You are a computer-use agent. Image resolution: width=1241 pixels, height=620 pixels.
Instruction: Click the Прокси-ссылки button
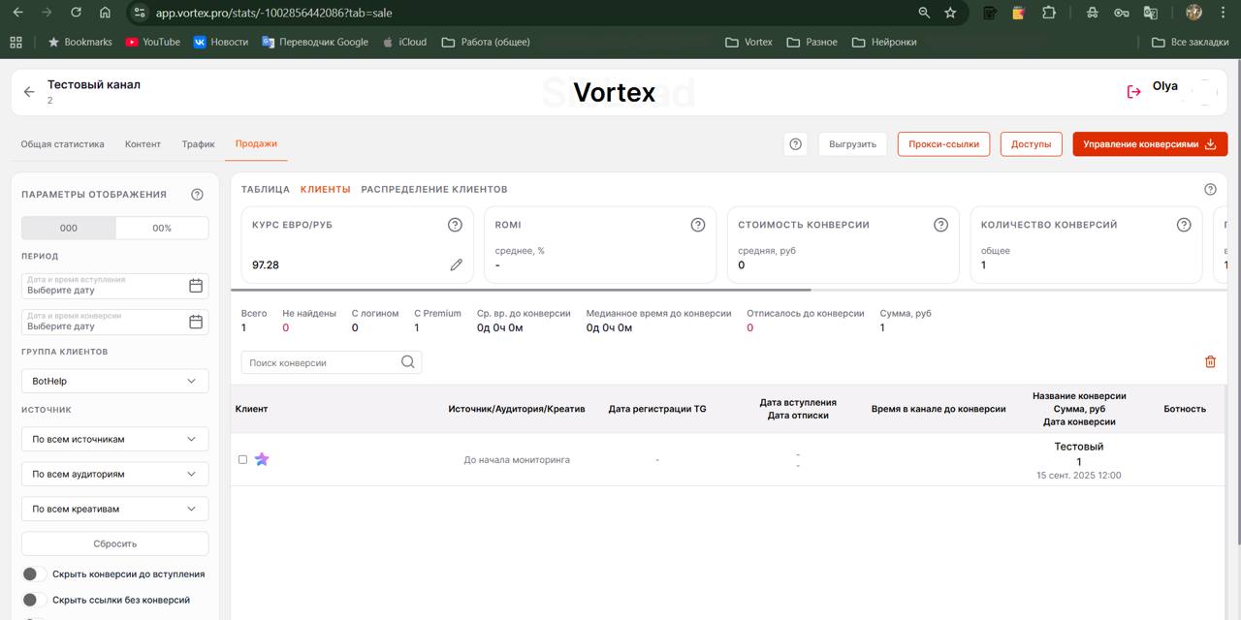(x=943, y=144)
